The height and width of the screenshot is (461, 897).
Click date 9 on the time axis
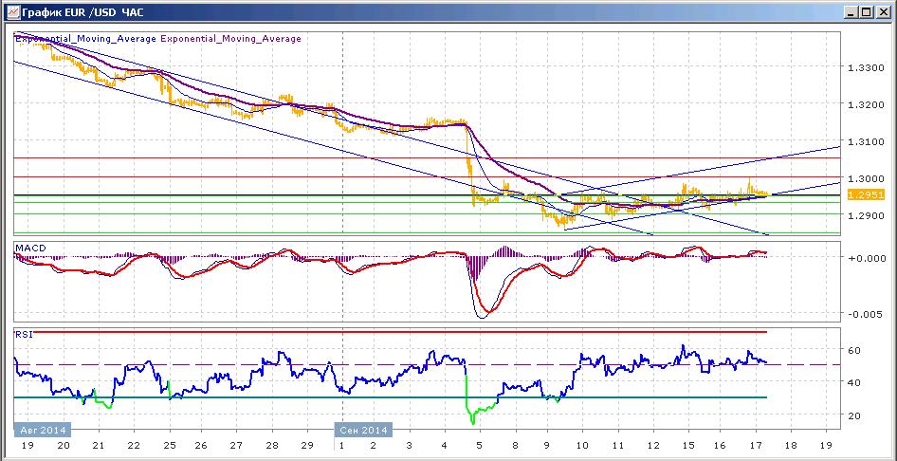click(x=547, y=445)
